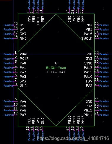Select pin number 21 beside PB14
Image resolution: width=112 pixels, height=144 pixels.
(x=97, y=113)
